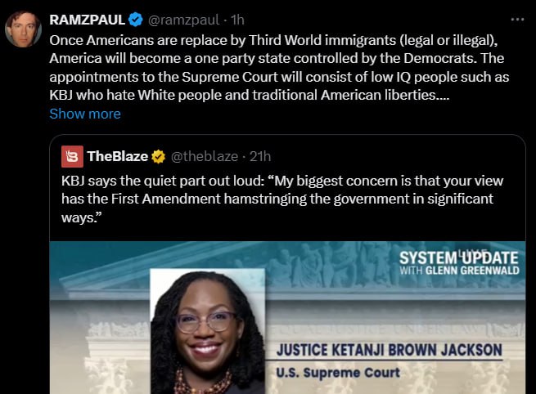Open the main post body text

point(279,67)
